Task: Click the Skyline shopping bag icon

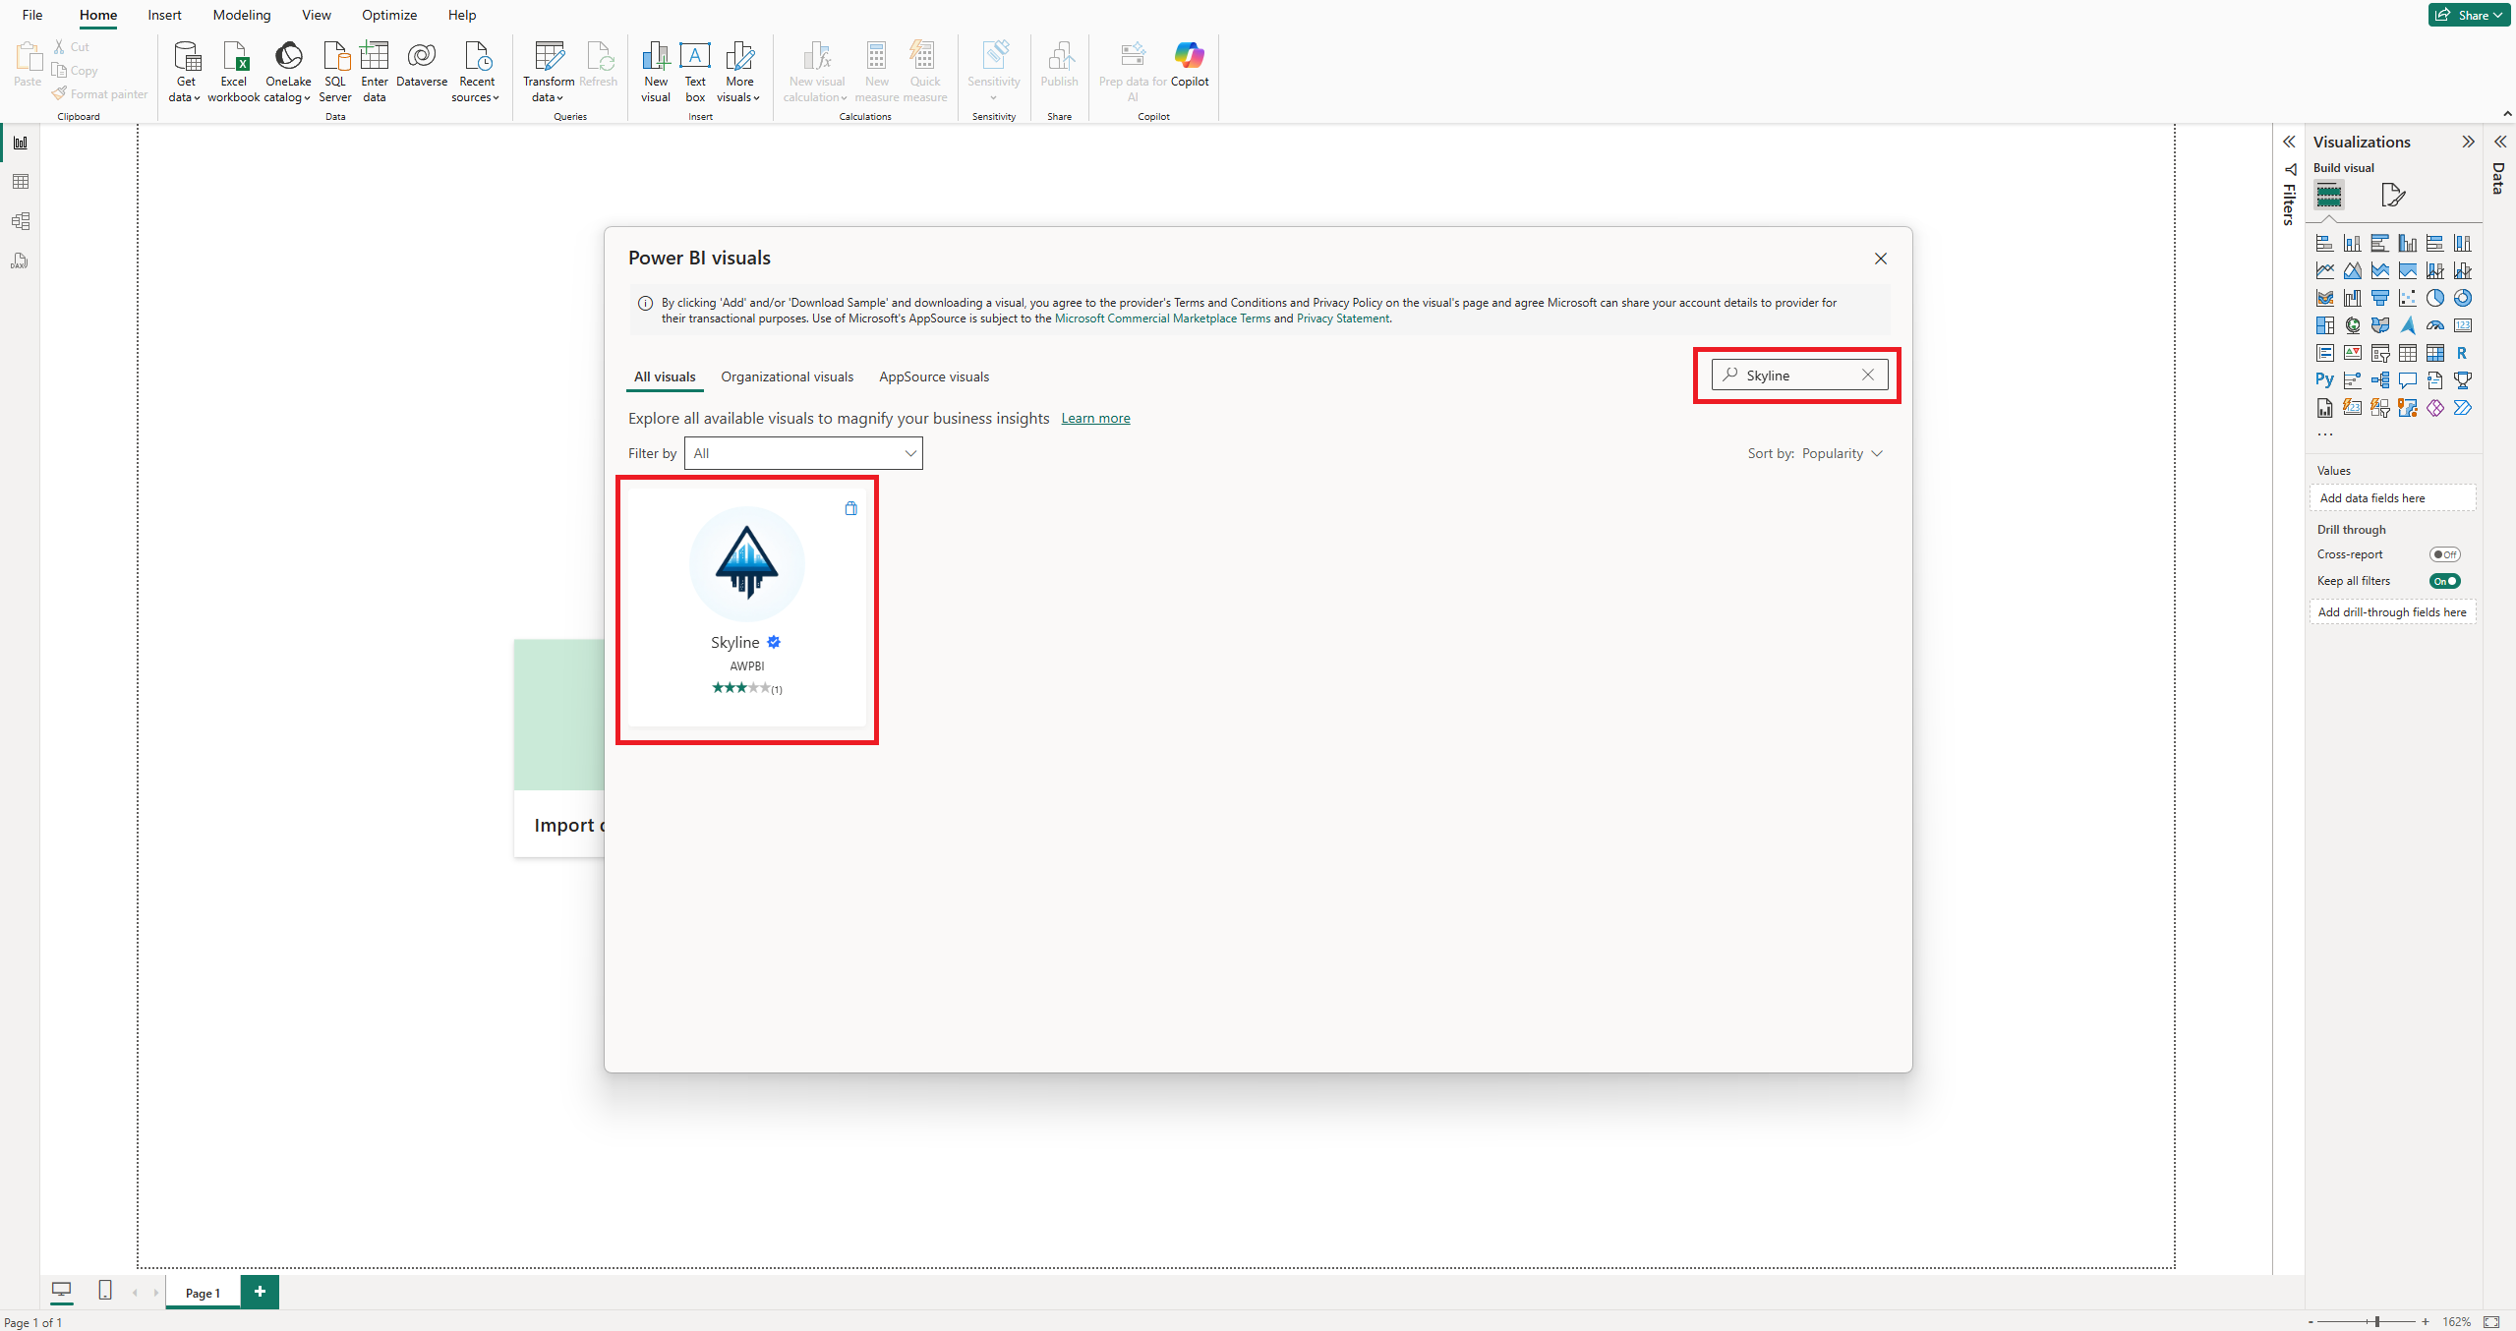Action: pos(851,508)
